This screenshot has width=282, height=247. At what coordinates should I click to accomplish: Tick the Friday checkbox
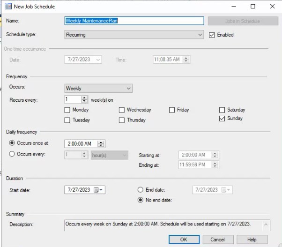172,110
